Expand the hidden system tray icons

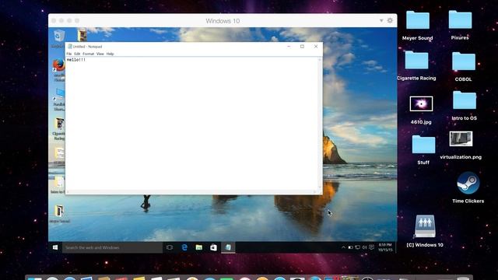[343, 247]
